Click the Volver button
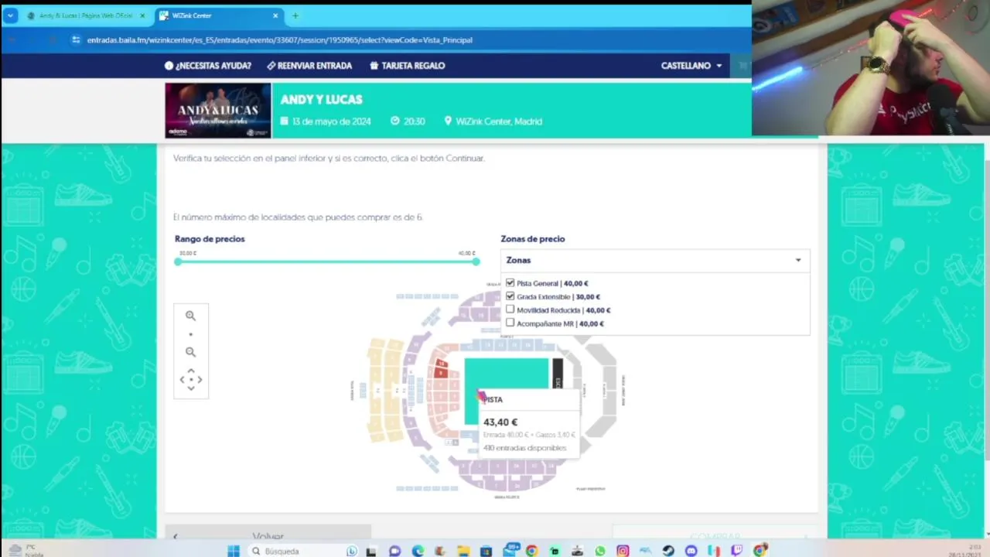The width and height of the screenshot is (990, 557). point(268,534)
